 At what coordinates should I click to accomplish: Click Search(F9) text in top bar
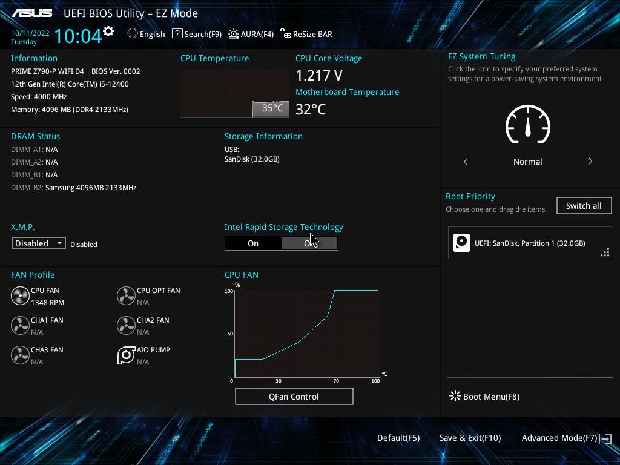pos(203,34)
